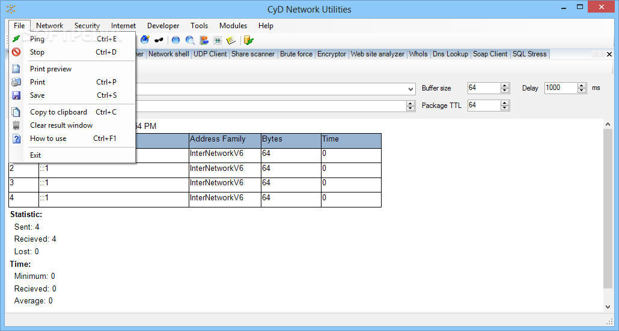Decrease Package TTL with down arrow
The image size is (619, 331).
coord(505,108)
